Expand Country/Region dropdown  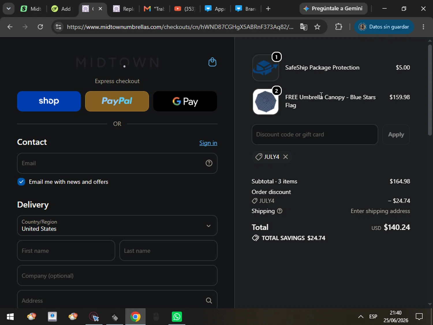click(x=117, y=226)
